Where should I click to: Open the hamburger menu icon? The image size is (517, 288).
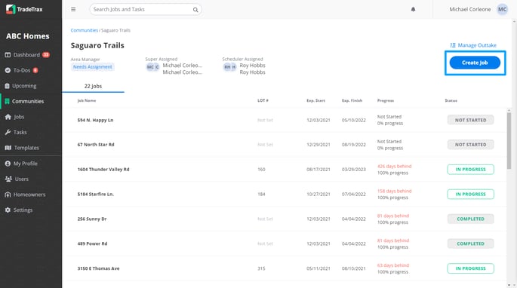click(x=73, y=9)
